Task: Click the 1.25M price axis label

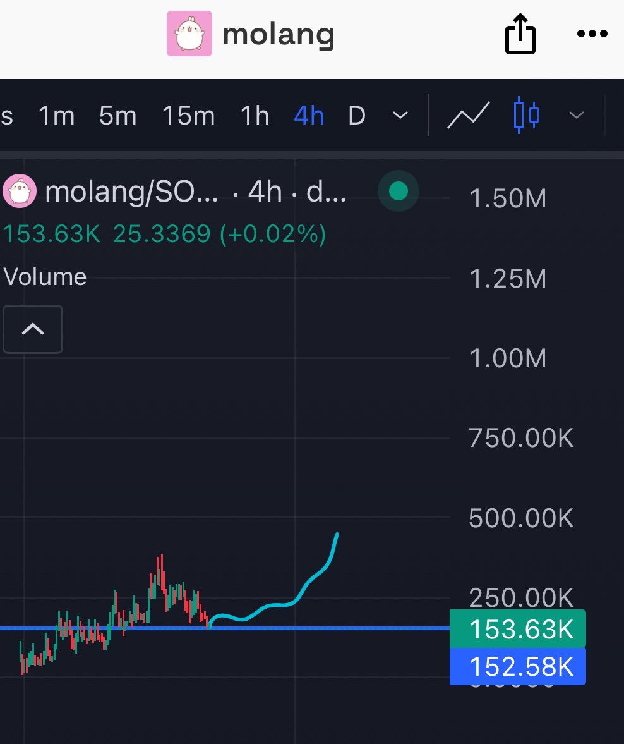Action: [508, 279]
